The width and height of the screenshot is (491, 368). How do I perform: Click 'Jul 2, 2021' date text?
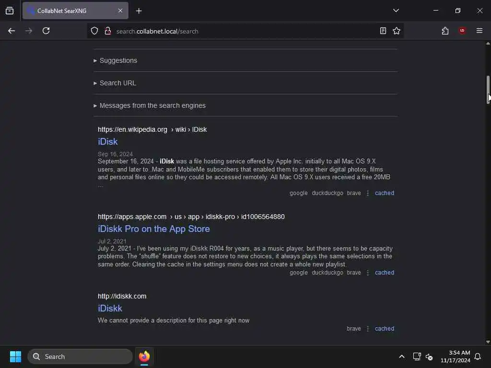pyautogui.click(x=112, y=241)
